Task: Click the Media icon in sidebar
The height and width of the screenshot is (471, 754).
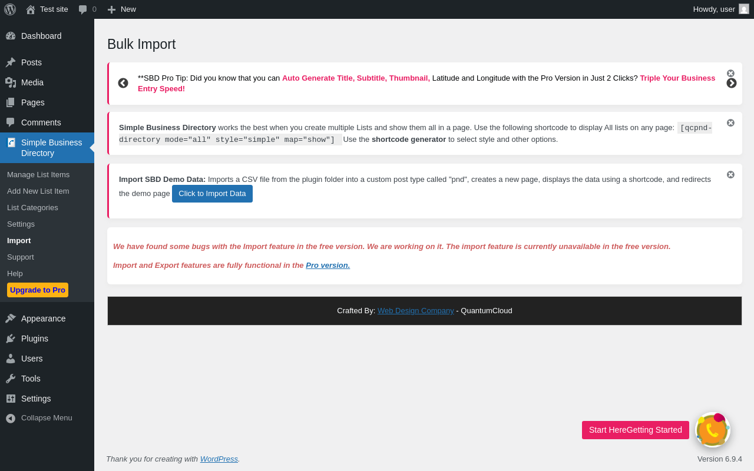Action: [11, 82]
